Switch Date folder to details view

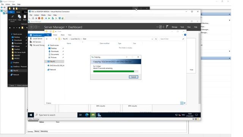(182, 103)
